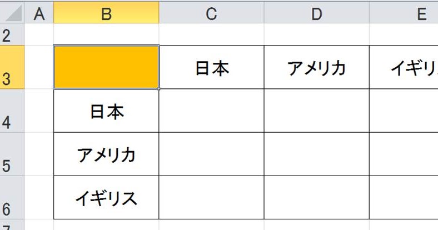Select column D header
Image resolution: width=438 pixels, height=230 pixels.
(x=316, y=13)
